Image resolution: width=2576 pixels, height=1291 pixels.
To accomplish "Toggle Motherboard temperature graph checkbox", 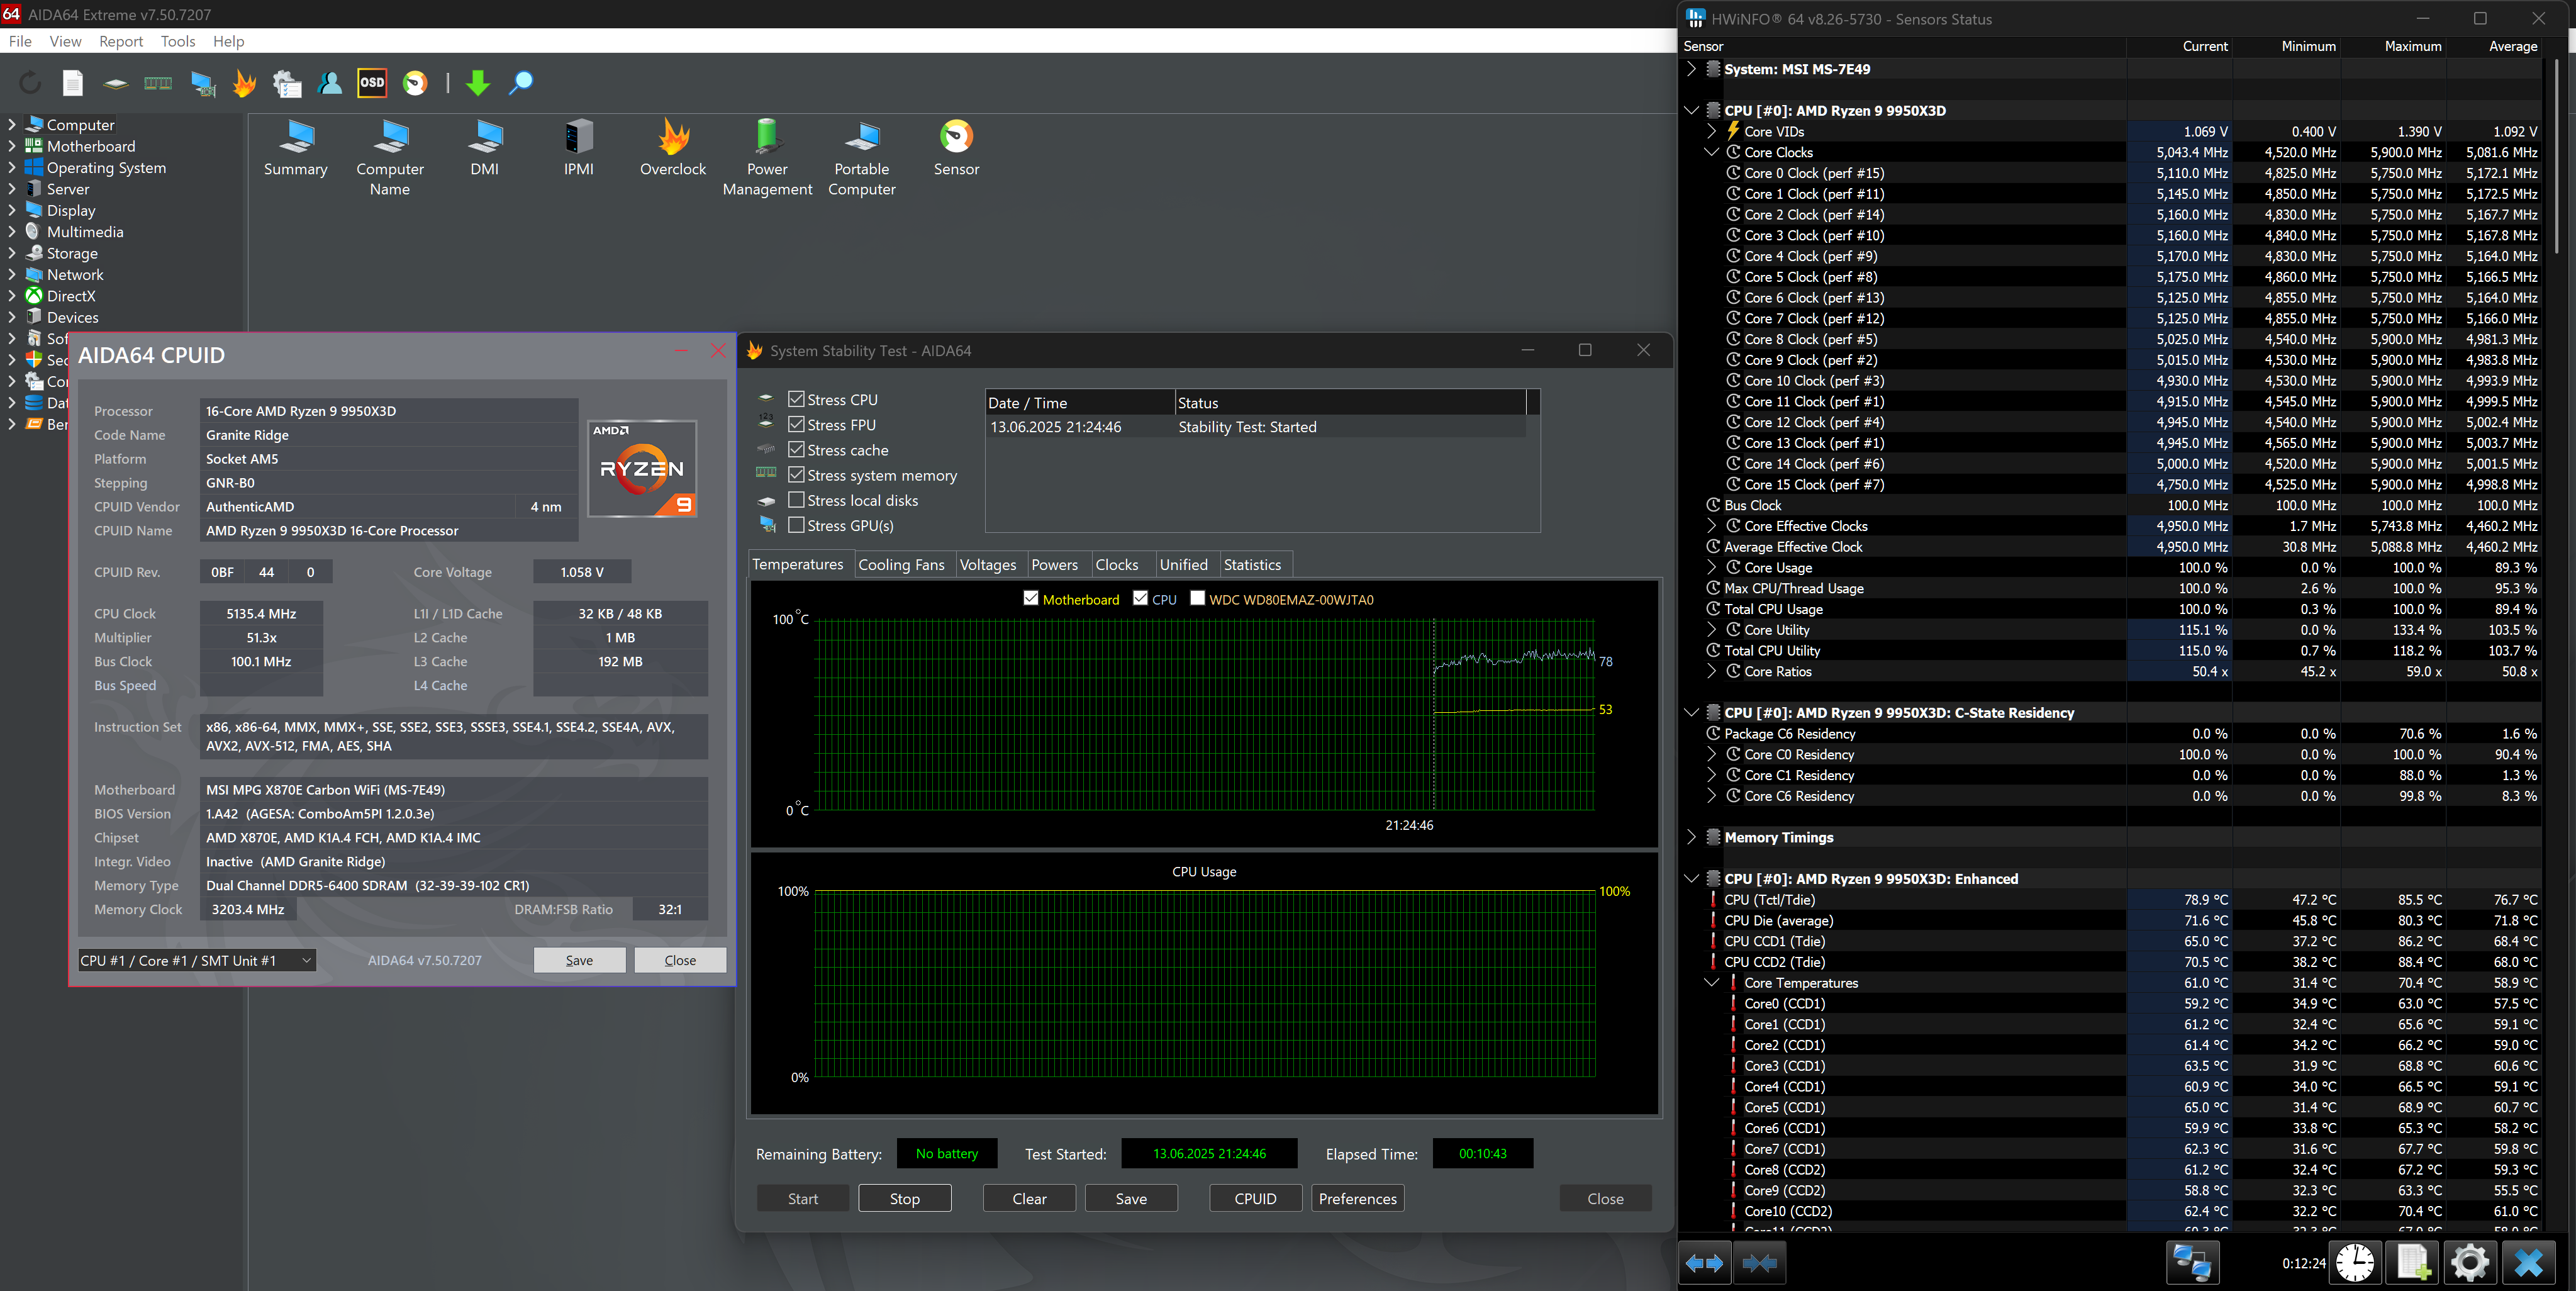I will 1031,598.
